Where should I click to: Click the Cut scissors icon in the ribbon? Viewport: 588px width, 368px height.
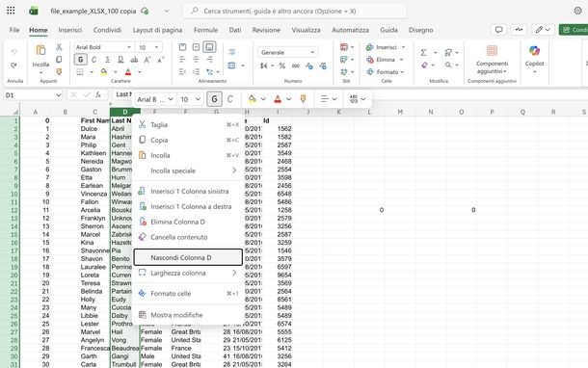click(x=59, y=47)
